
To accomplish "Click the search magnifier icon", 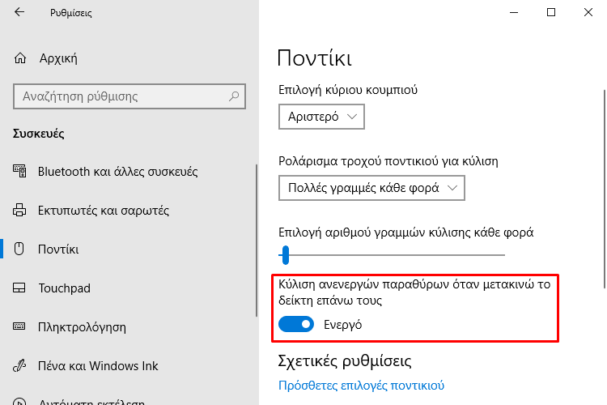I will click(x=234, y=96).
